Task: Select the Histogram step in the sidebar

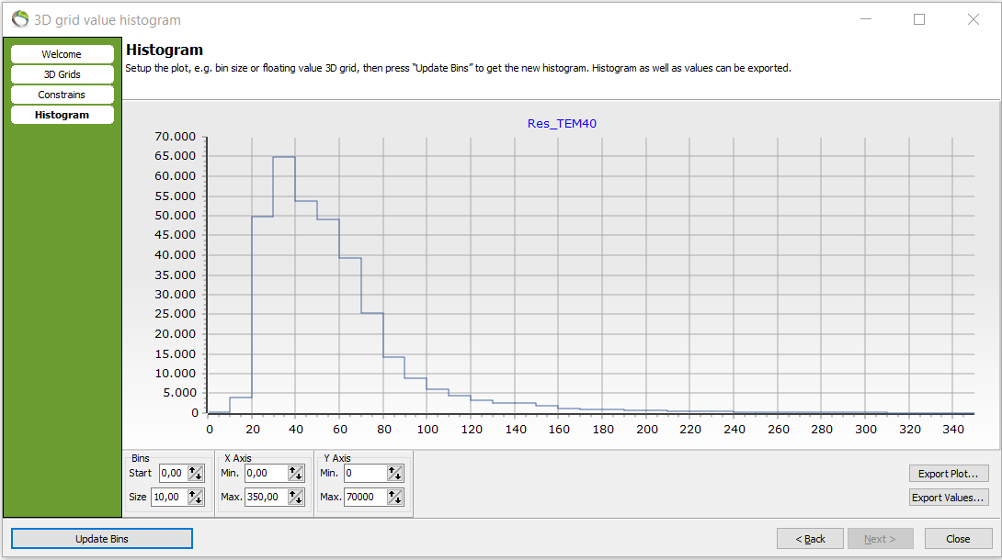Action: [x=62, y=114]
